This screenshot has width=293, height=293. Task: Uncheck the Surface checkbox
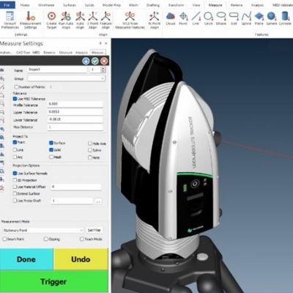pyautogui.click(x=51, y=143)
